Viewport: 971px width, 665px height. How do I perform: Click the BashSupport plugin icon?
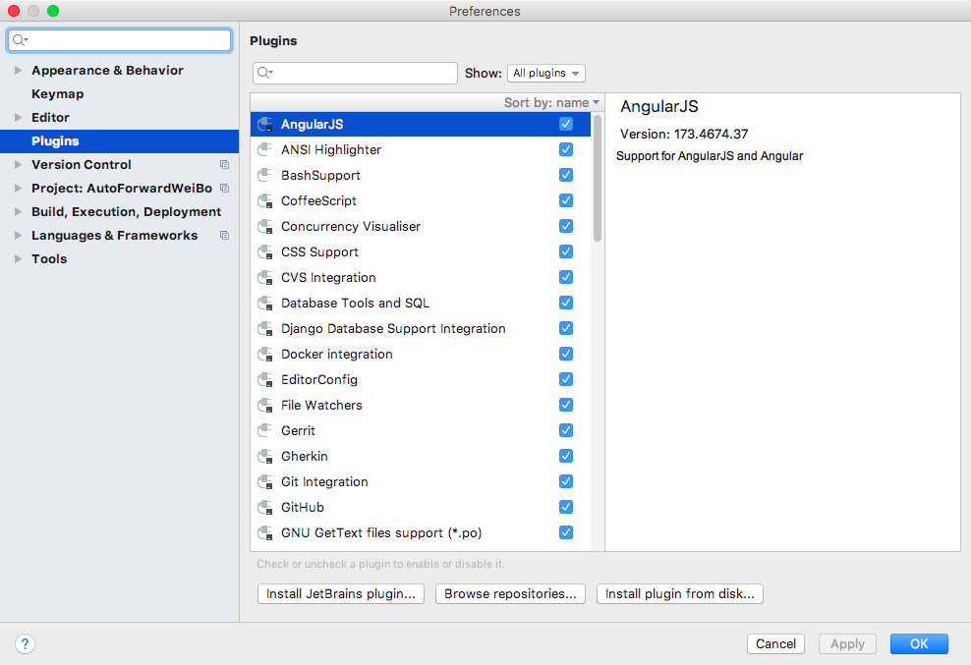(x=265, y=175)
